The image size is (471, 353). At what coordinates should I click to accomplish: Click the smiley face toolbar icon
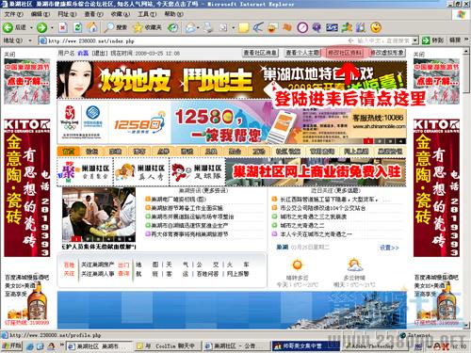(x=376, y=27)
